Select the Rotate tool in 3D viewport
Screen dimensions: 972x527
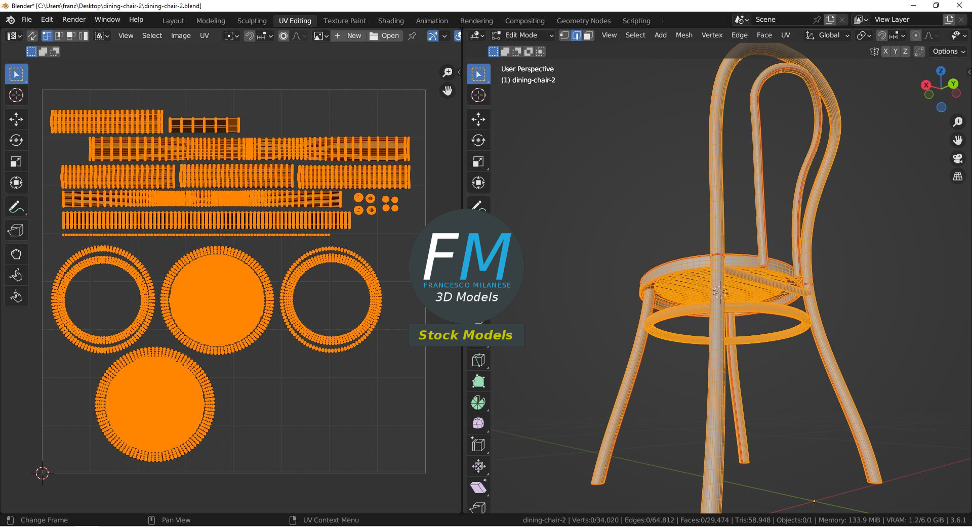coord(478,140)
